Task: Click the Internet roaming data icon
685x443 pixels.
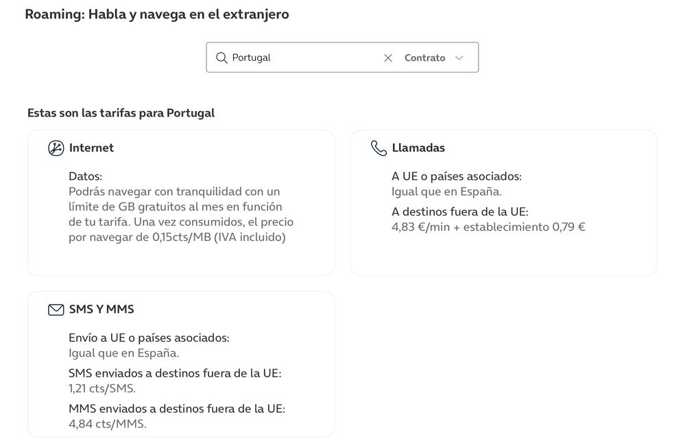Action: pos(56,148)
